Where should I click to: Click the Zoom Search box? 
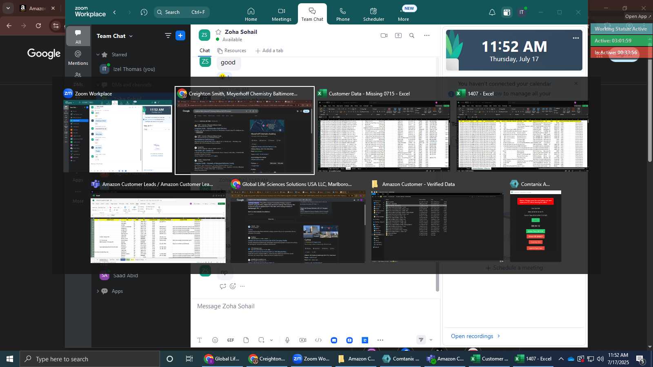click(182, 12)
